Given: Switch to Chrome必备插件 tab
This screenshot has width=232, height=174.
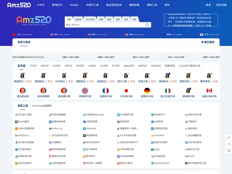Looking at the screenshot, I should tap(42, 106).
